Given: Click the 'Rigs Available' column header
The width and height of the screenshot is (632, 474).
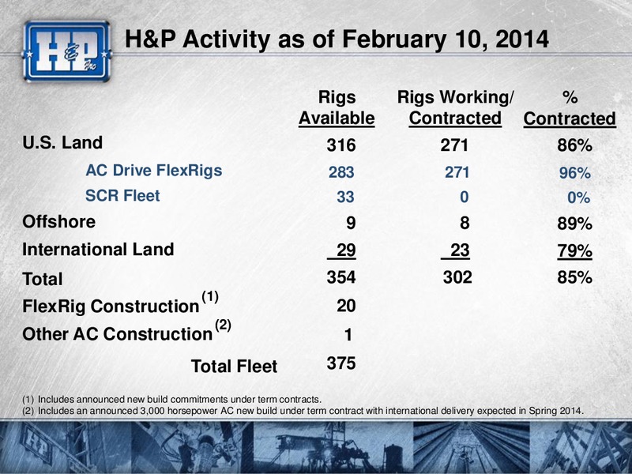Looking at the screenshot, I should [337, 107].
